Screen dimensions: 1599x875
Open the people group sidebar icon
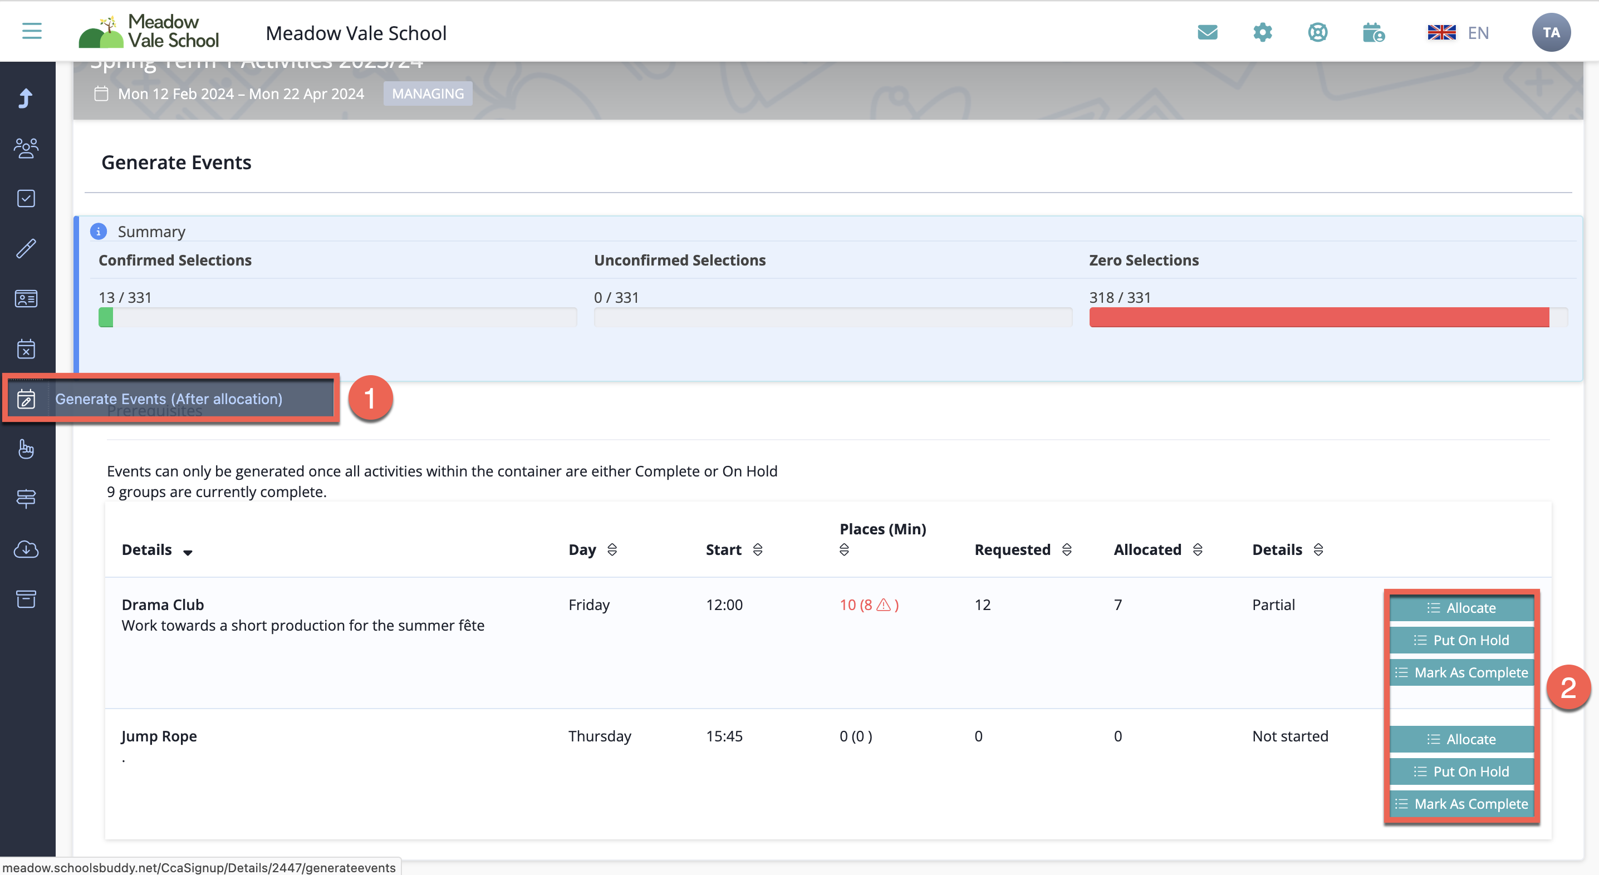[x=26, y=148]
